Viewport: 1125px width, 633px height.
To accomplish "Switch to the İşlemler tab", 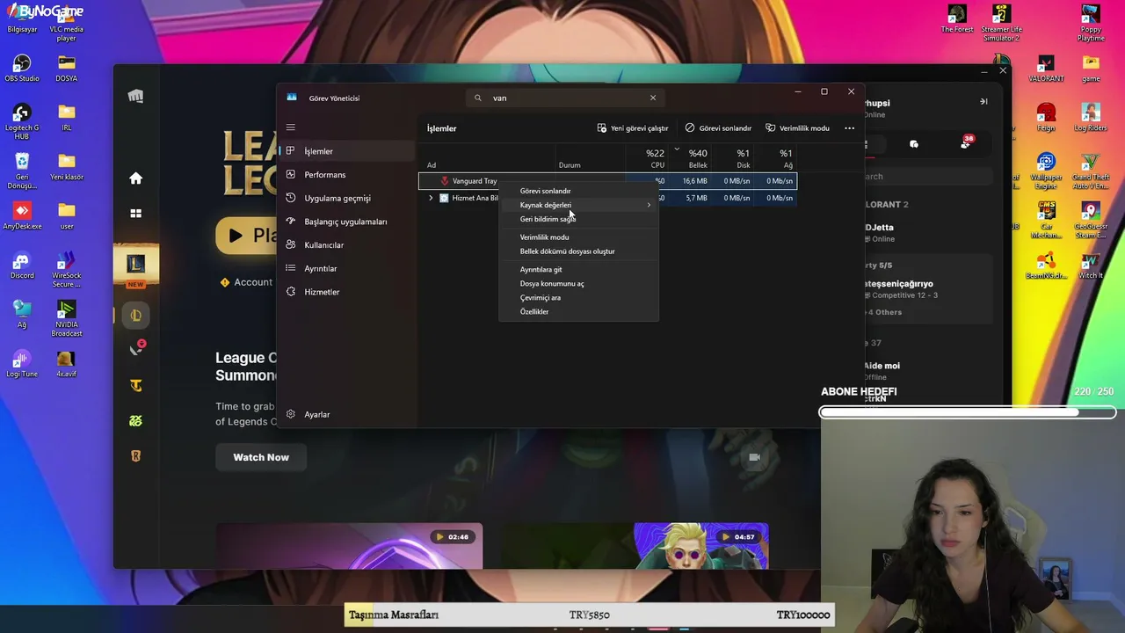I will tap(347, 151).
